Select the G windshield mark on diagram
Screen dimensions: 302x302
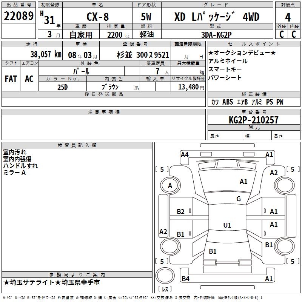pyautogui.click(x=239, y=199)
